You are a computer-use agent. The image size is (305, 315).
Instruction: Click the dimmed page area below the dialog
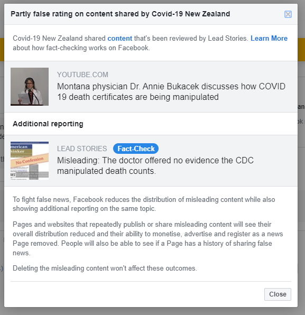point(152,311)
